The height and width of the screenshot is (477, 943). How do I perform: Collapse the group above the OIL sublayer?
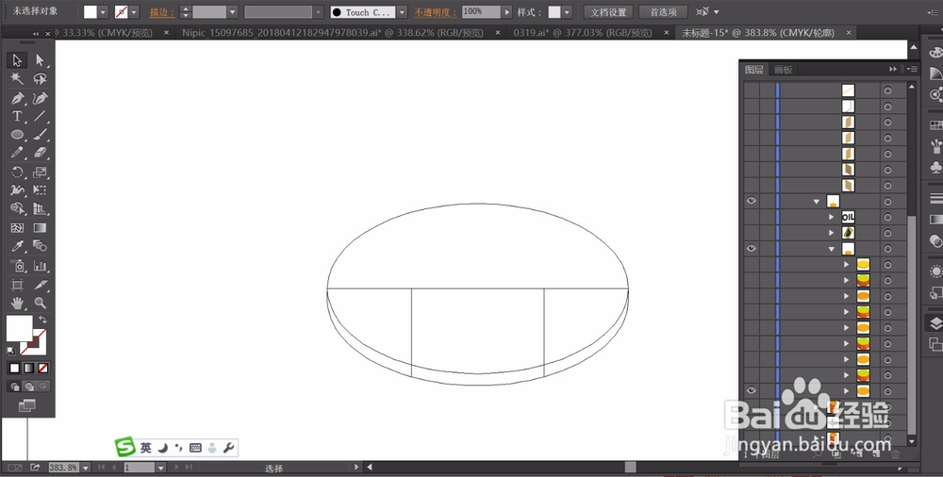816,202
